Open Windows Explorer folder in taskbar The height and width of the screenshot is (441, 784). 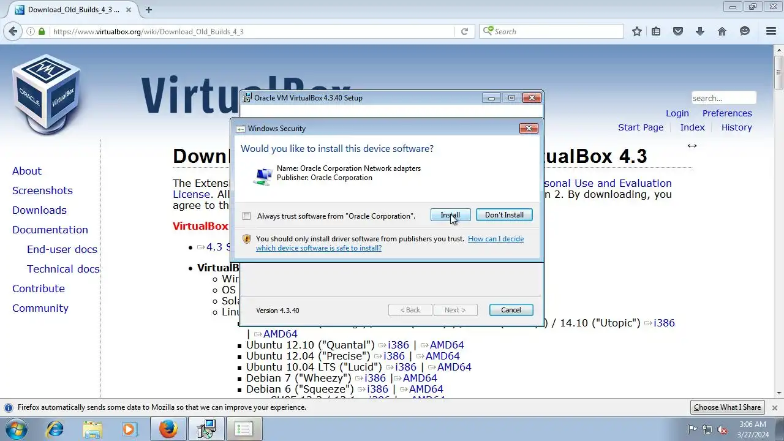pyautogui.click(x=92, y=429)
